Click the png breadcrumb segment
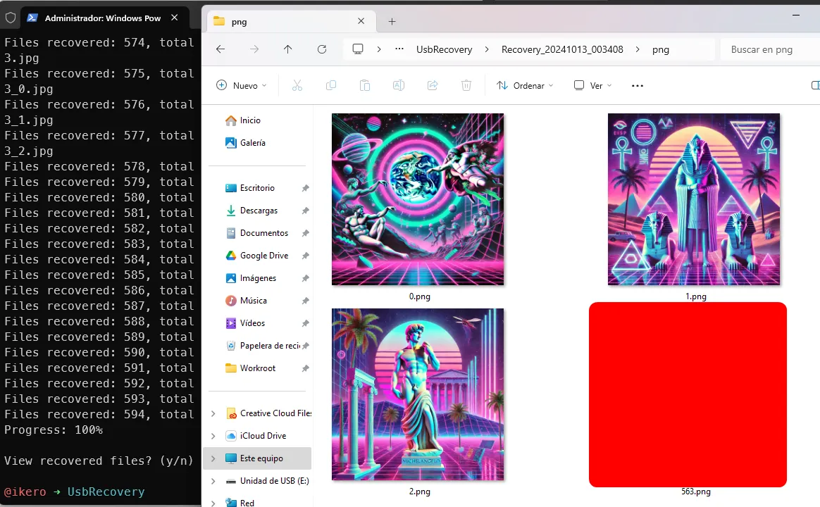Image resolution: width=820 pixels, height=507 pixels. point(661,49)
